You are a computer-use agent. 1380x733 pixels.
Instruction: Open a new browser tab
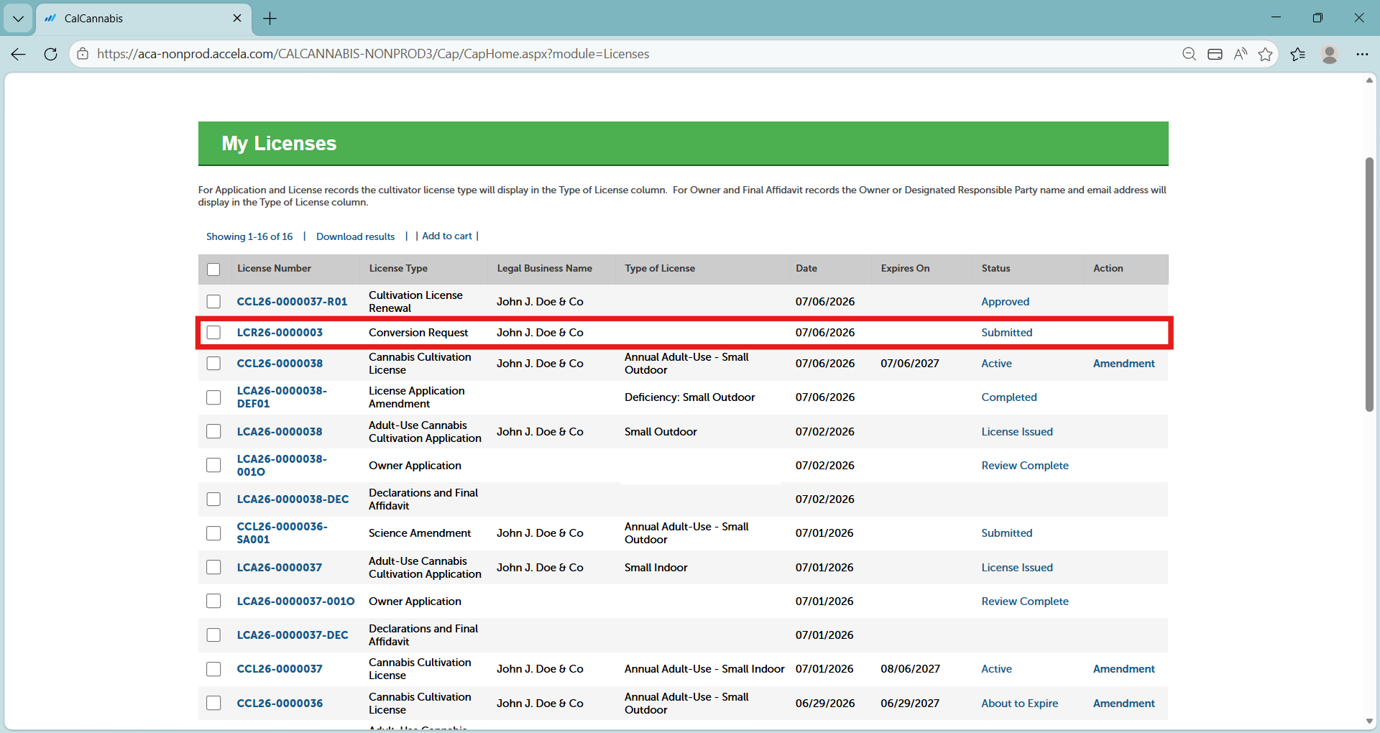[x=270, y=19]
